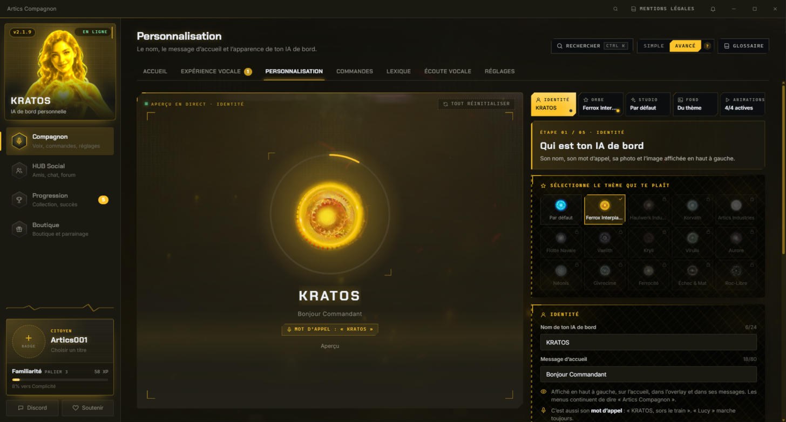Viewport: 786px width, 422px height.
Task: Click the Tout Réinitialiser button
Action: click(x=476, y=104)
